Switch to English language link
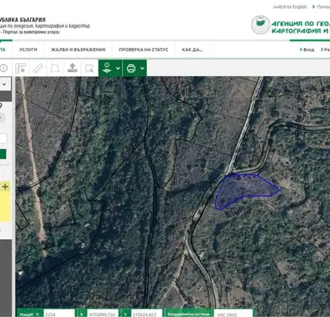Screen dimensions: 330x317 tap(290, 7)
